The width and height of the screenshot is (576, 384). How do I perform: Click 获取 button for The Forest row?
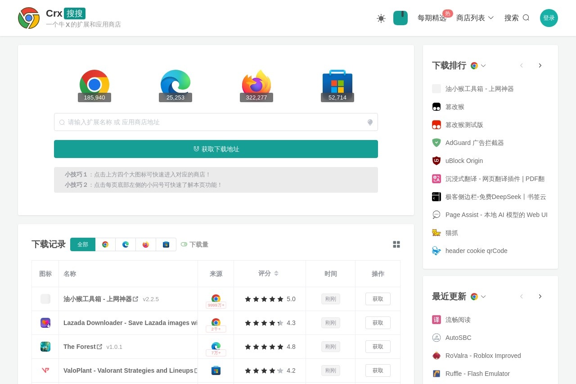click(378, 347)
